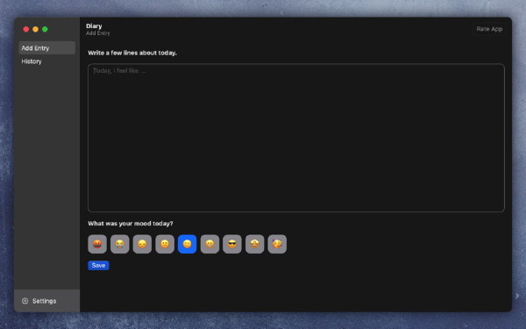This screenshot has width=526, height=329.
Task: Click the Diary title in the header
Action: (x=94, y=25)
